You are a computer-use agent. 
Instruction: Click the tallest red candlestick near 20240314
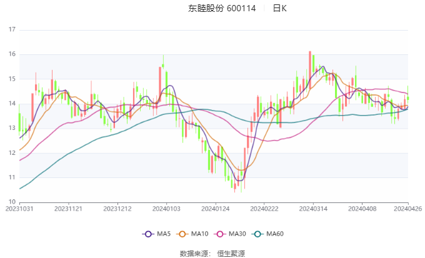[310, 70]
